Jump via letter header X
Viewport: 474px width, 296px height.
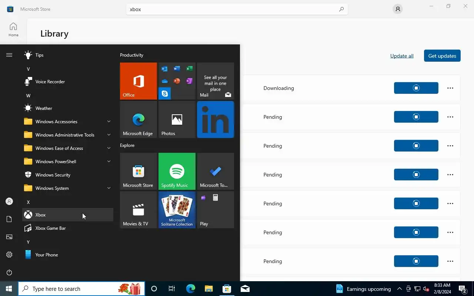(28, 202)
